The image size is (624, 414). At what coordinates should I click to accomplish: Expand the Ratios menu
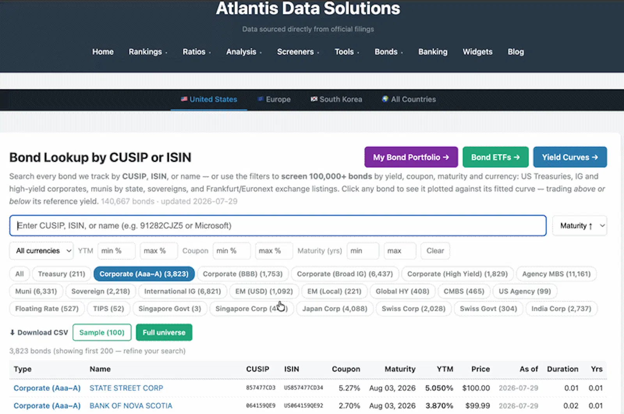coord(197,52)
